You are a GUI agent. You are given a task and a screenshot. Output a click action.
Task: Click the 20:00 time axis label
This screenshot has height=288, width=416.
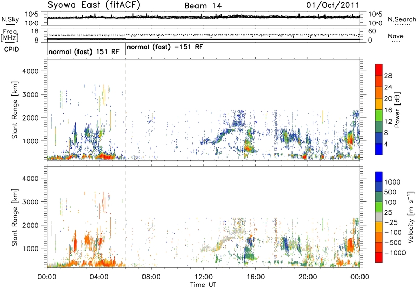click(x=308, y=277)
